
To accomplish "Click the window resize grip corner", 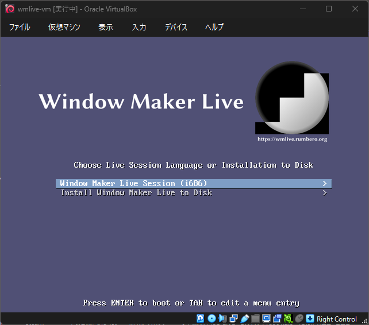I will point(364,321).
